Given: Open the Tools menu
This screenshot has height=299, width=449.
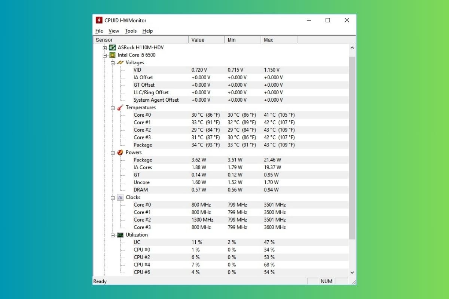Looking at the screenshot, I should [x=131, y=31].
